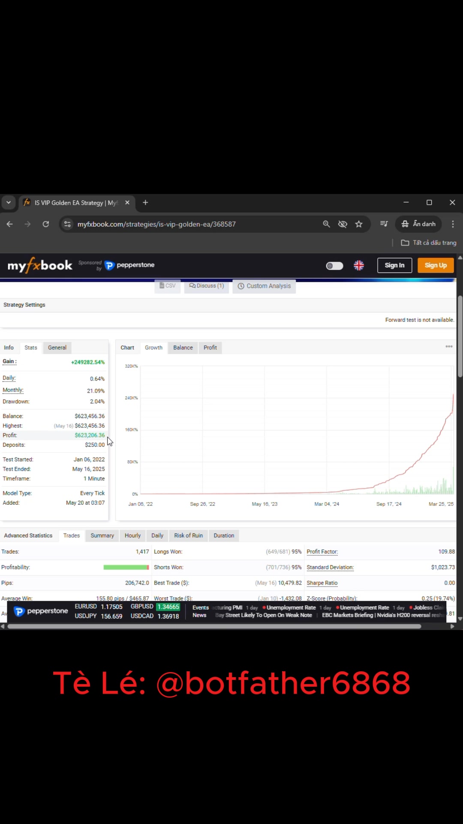Bookmark this page with the star

coord(359,224)
